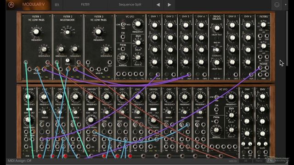Open the FILTER preset type selector

point(85,5)
